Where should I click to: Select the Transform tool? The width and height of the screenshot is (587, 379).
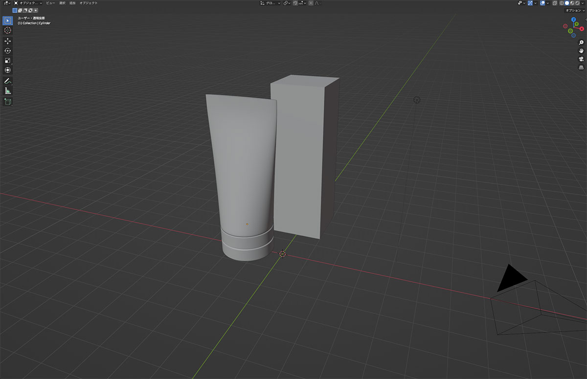[x=8, y=70]
